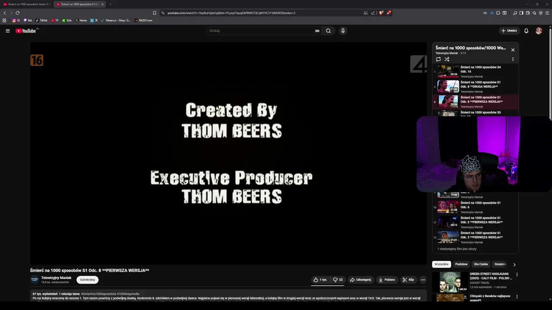The height and width of the screenshot is (310, 552).
Task: Click the Klip clip button
Action: coord(408,280)
